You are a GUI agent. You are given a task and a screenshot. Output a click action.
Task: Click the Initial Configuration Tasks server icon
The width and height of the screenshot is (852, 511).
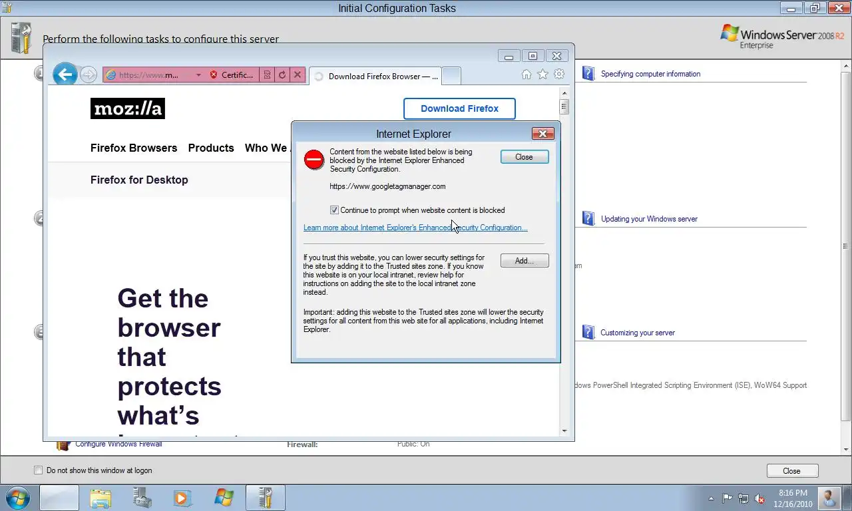point(21,38)
